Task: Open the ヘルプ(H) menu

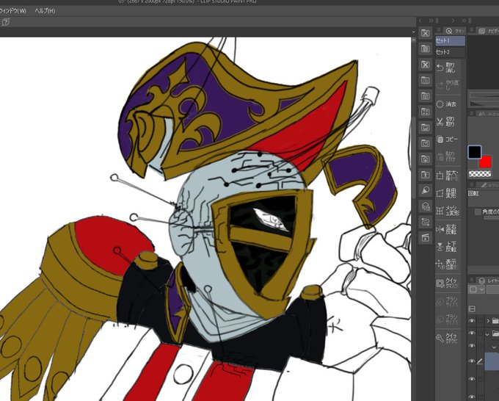Action: tap(45, 10)
